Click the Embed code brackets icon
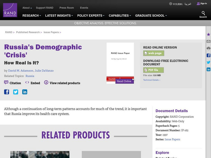The height and width of the screenshot is (158, 211). coord(27,82)
